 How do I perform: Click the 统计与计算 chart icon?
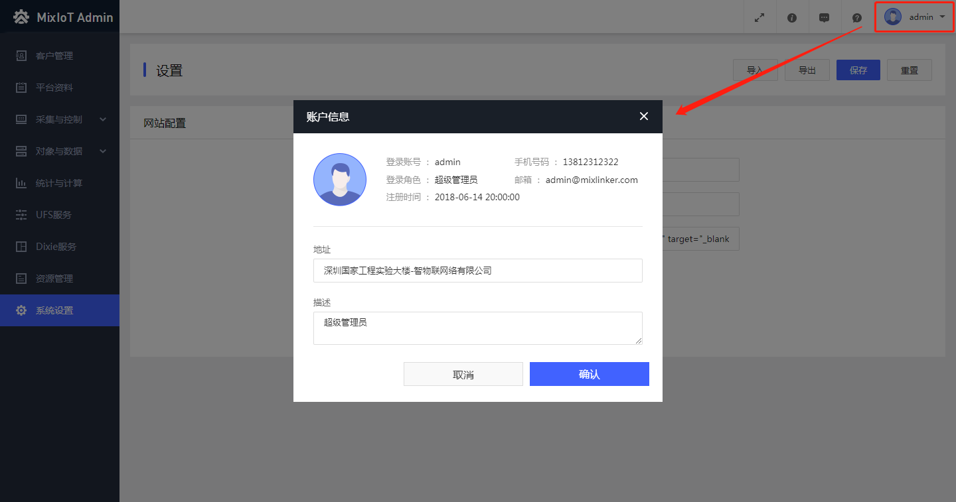21,183
